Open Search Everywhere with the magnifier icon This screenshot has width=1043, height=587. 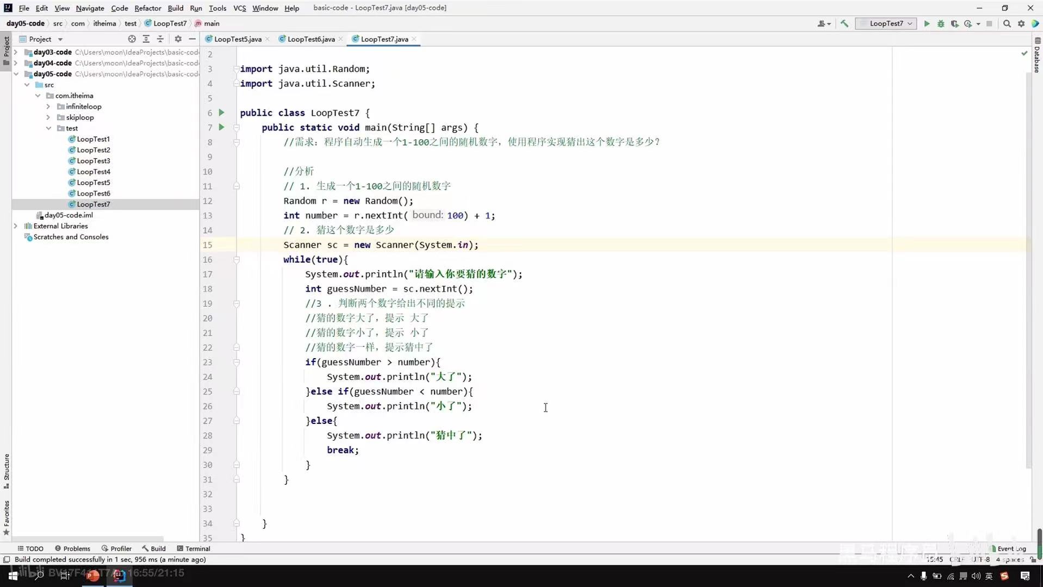(1007, 23)
